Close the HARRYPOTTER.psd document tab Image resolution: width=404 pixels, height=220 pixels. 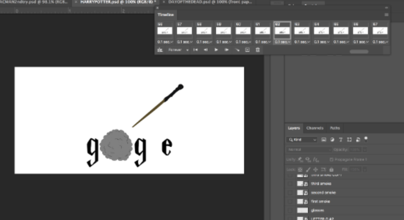point(76,2)
